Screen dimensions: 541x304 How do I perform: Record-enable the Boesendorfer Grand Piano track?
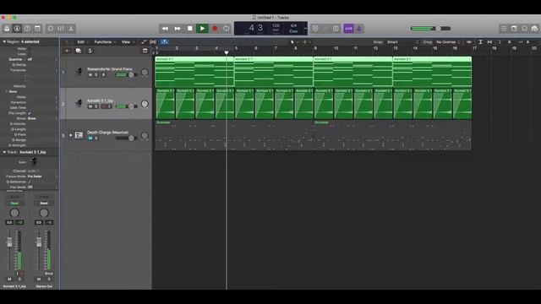[x=103, y=75]
